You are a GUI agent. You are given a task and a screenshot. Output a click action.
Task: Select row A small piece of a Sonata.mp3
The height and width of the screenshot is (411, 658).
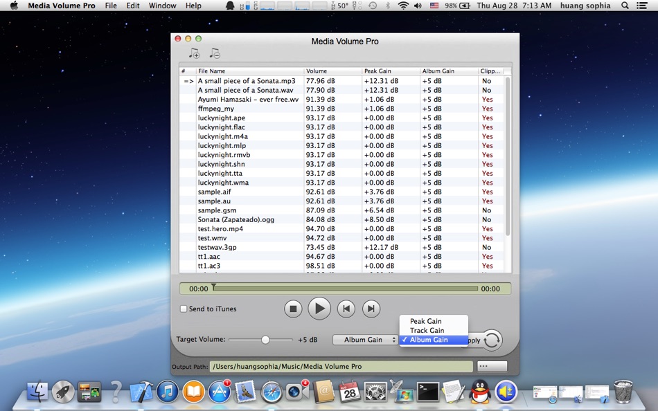pos(342,81)
